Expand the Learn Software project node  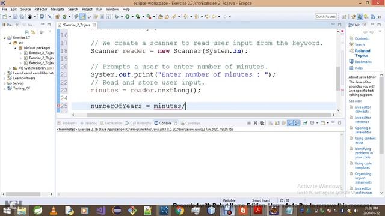pyautogui.click(x=4, y=78)
